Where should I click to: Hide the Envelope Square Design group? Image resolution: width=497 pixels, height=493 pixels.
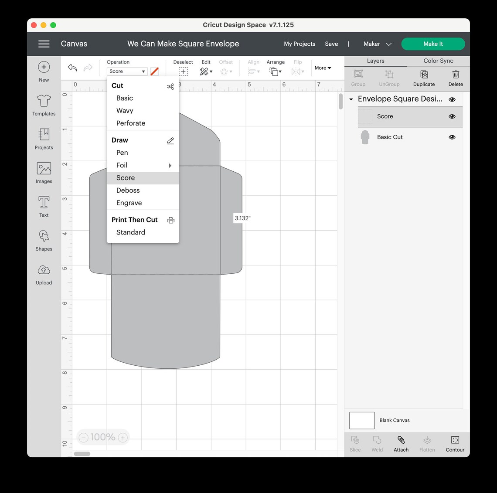click(452, 99)
